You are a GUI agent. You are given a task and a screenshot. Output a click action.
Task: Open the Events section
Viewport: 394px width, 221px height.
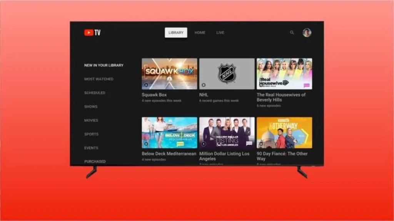[x=91, y=148]
